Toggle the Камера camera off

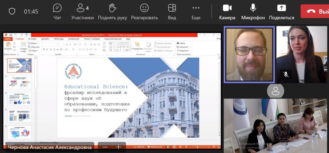(227, 12)
